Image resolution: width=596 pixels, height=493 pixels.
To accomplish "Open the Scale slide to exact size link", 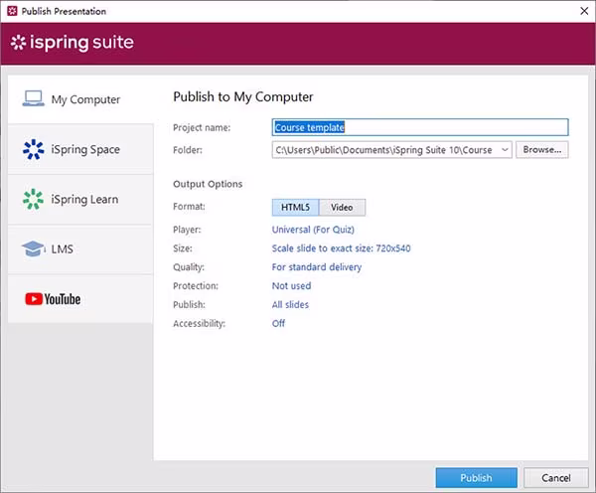I will [x=341, y=248].
